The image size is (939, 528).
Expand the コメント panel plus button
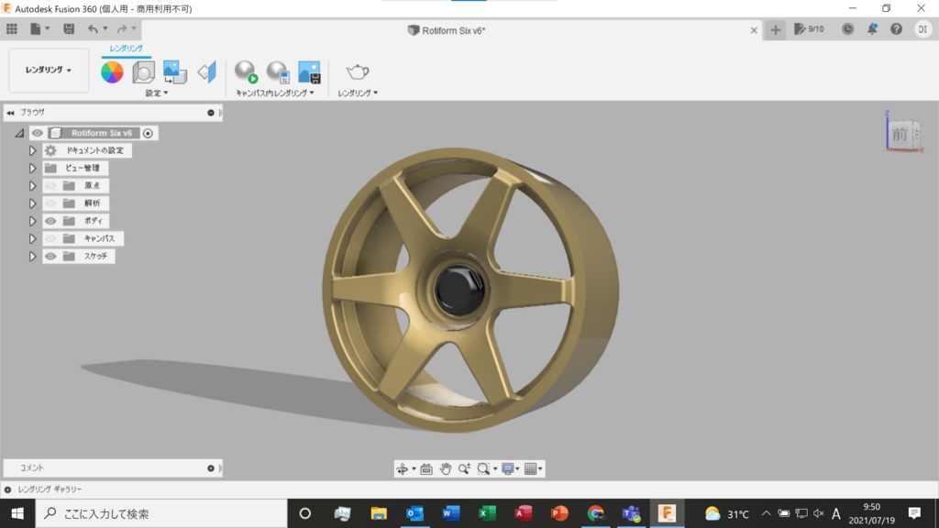(x=211, y=468)
